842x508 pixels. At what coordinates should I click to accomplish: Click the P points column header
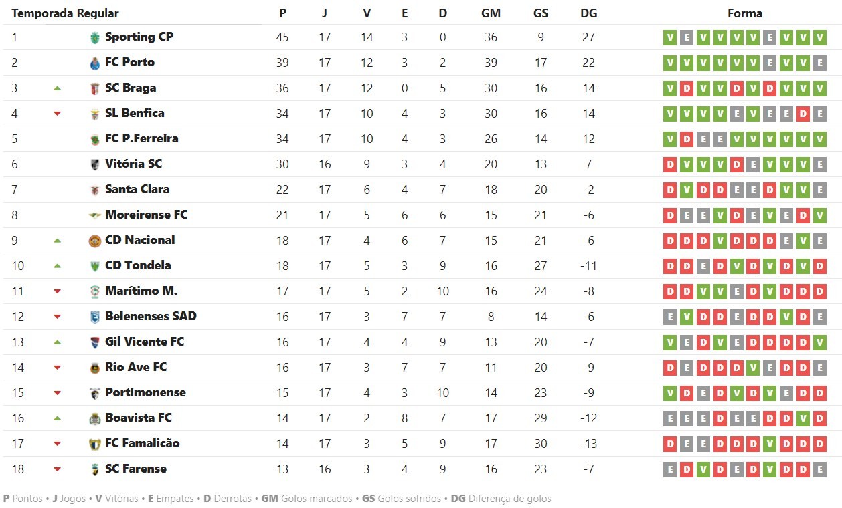pos(282,13)
